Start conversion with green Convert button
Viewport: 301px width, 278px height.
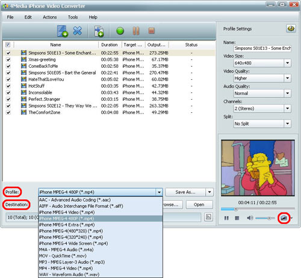[x=120, y=31]
